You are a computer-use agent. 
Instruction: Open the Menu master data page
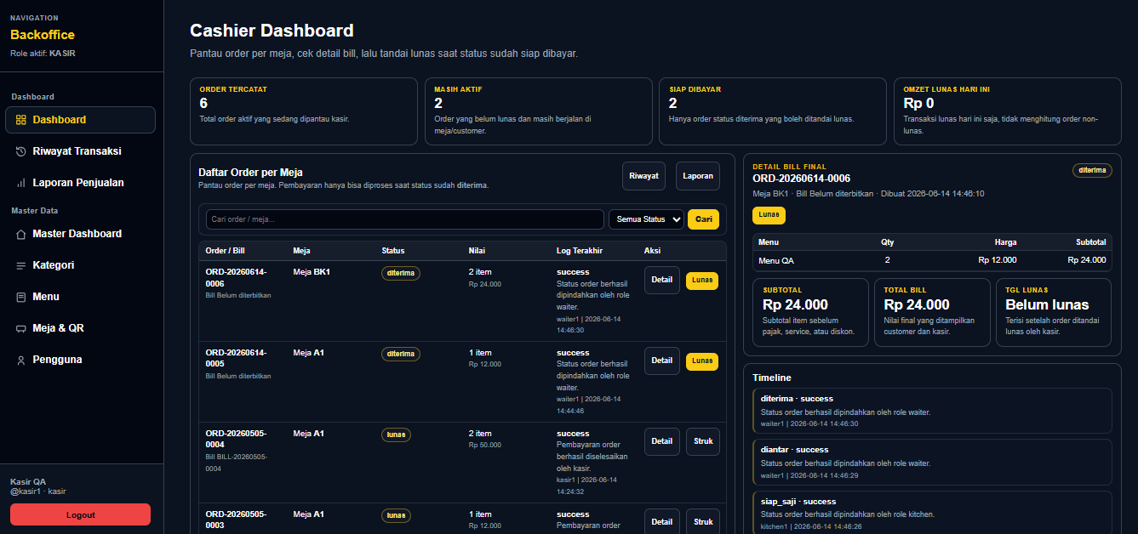pyautogui.click(x=80, y=297)
